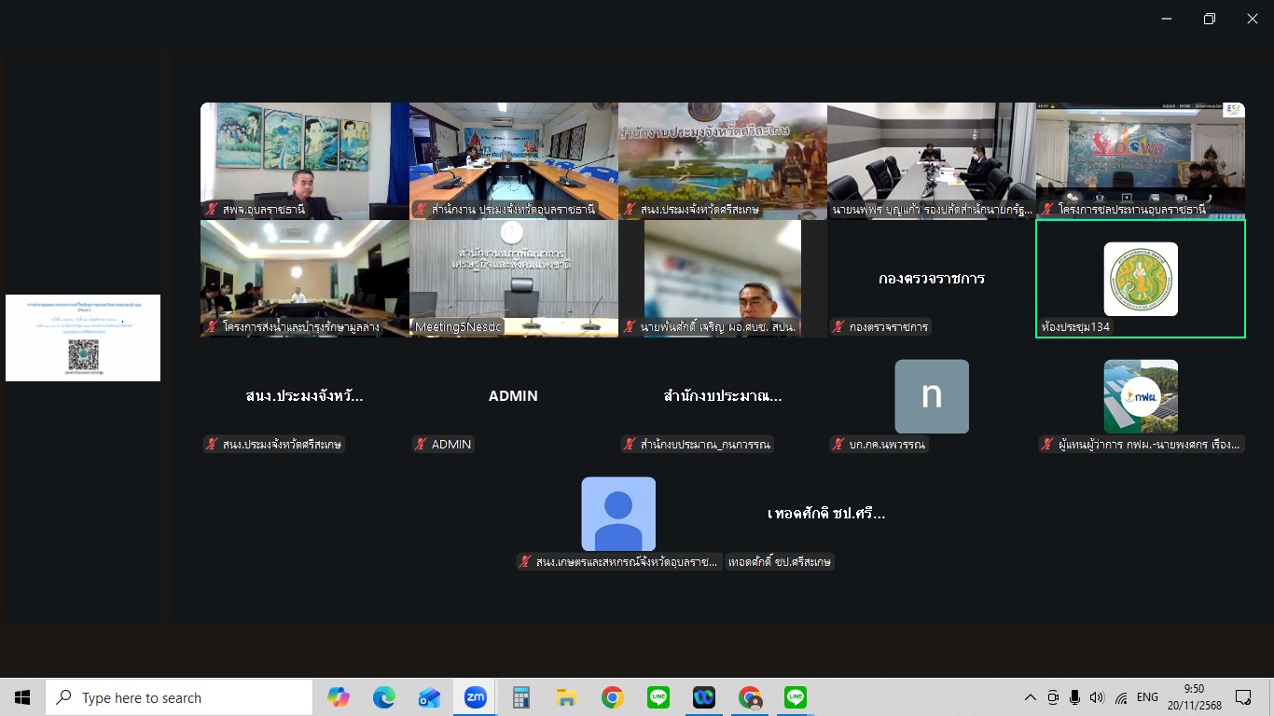The image size is (1274, 716).
Task: Select the สพจ.อุบลราชธานี participant video tile
Action: (304, 160)
